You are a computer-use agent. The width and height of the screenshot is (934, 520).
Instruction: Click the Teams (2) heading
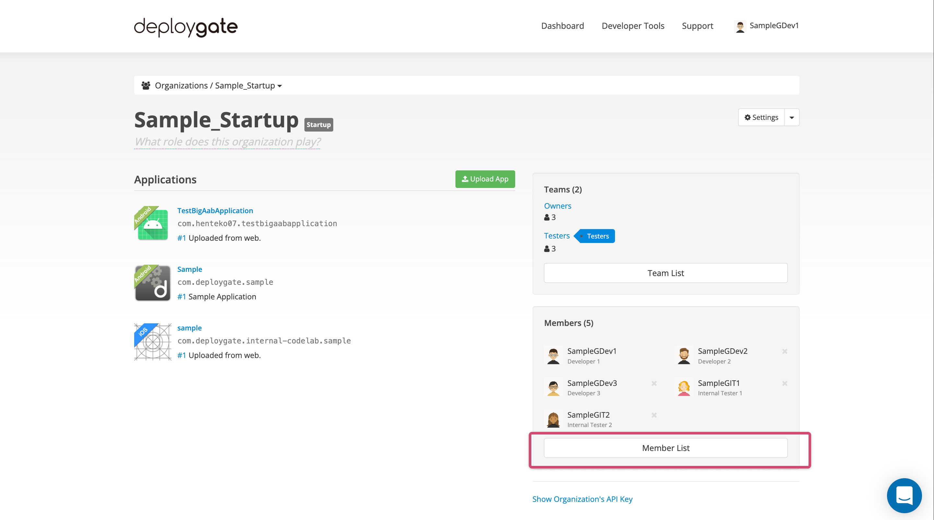coord(563,190)
